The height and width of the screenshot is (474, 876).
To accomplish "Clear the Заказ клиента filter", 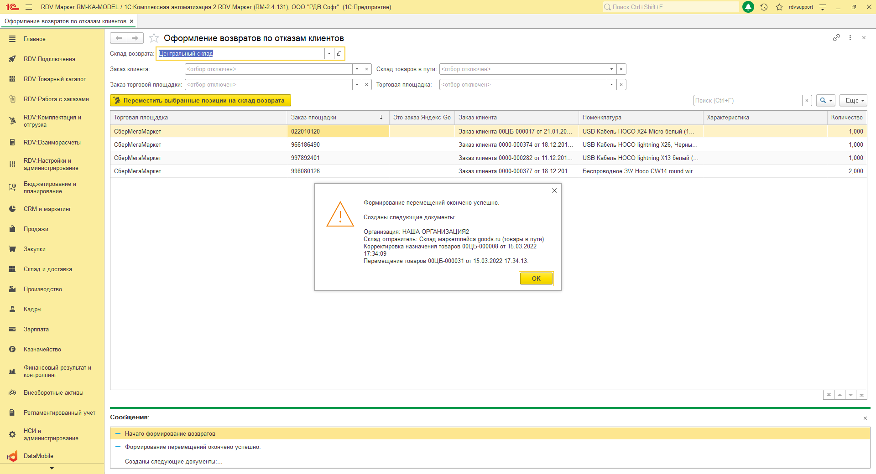I will 366,69.
